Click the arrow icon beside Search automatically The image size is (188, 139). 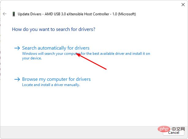17,48
